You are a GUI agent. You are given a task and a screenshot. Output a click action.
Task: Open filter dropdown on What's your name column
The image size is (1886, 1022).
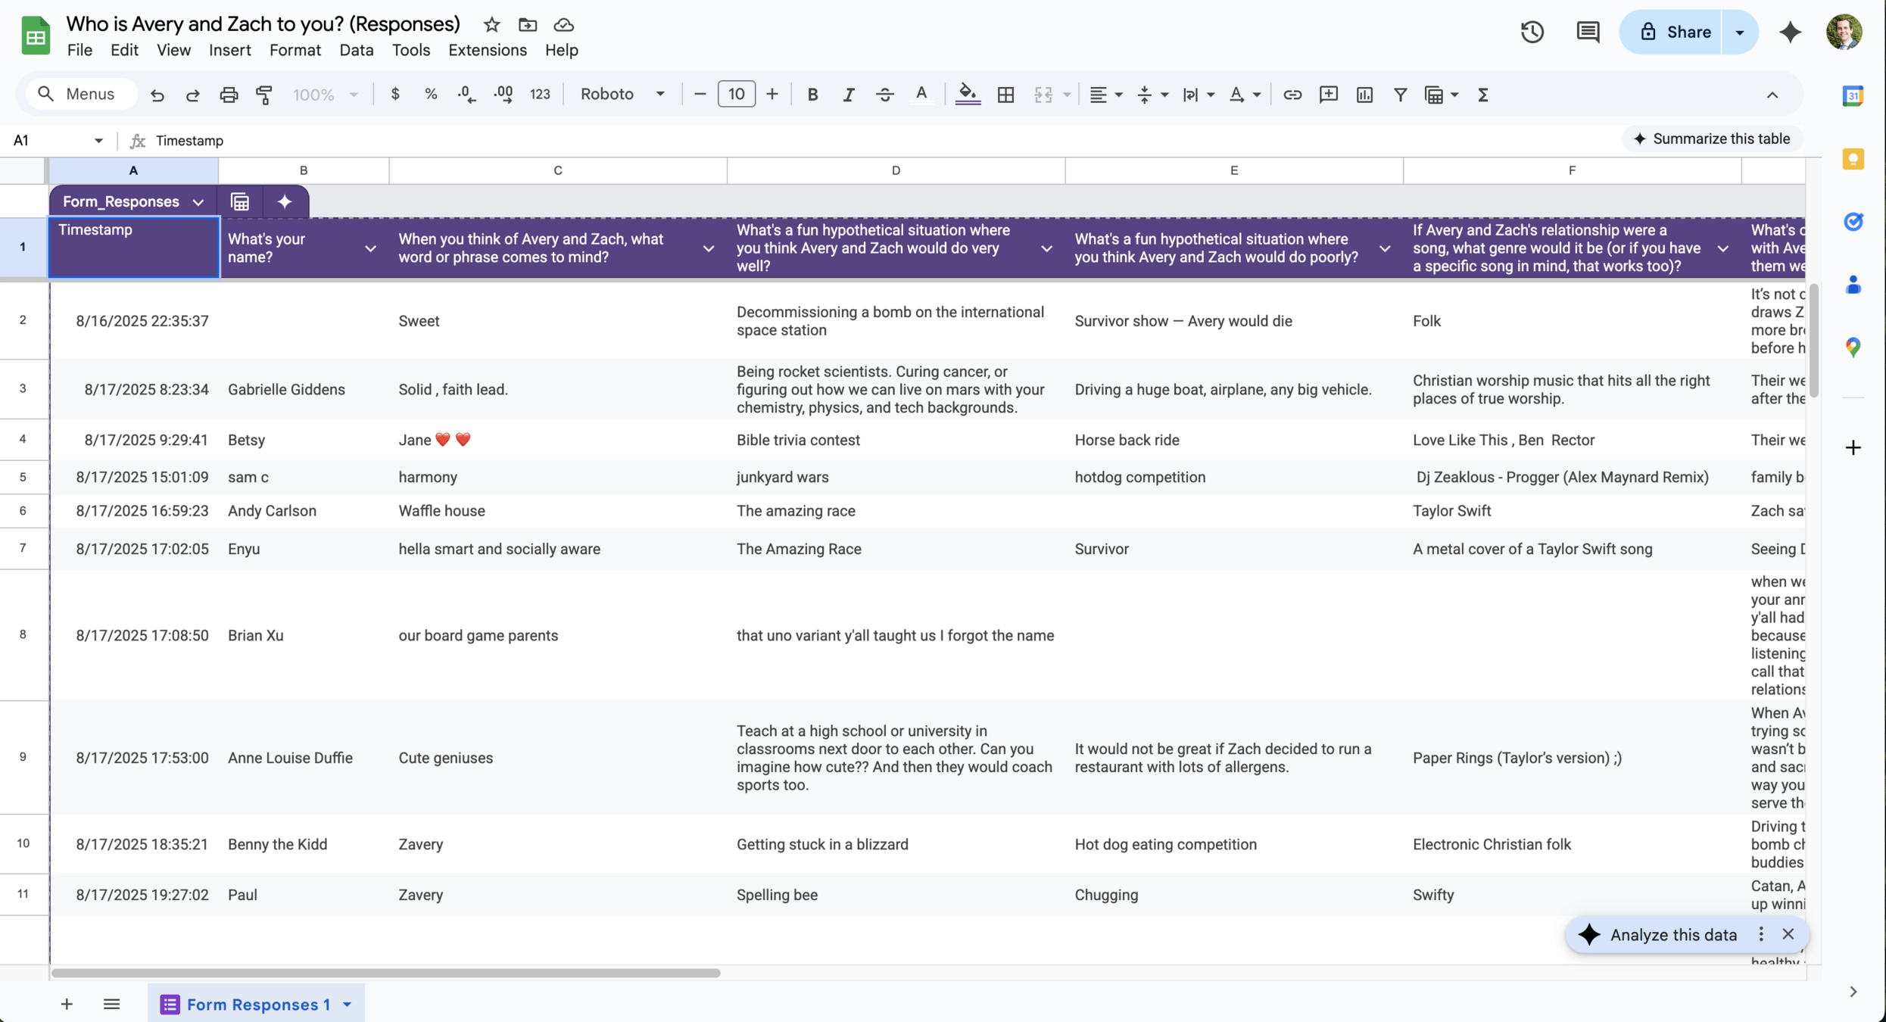tap(370, 248)
